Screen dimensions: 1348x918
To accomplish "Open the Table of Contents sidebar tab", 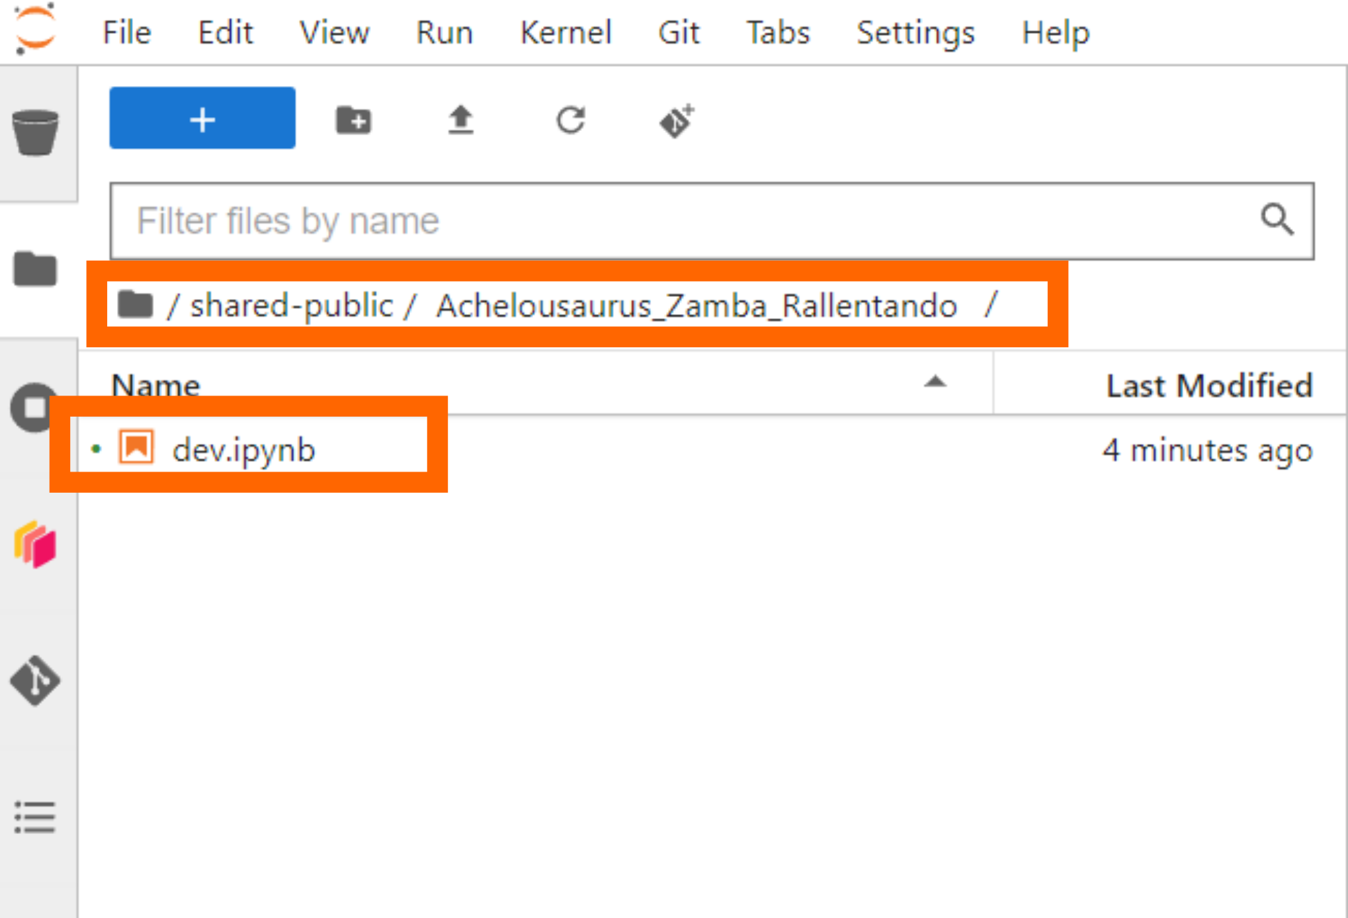I will (x=36, y=817).
